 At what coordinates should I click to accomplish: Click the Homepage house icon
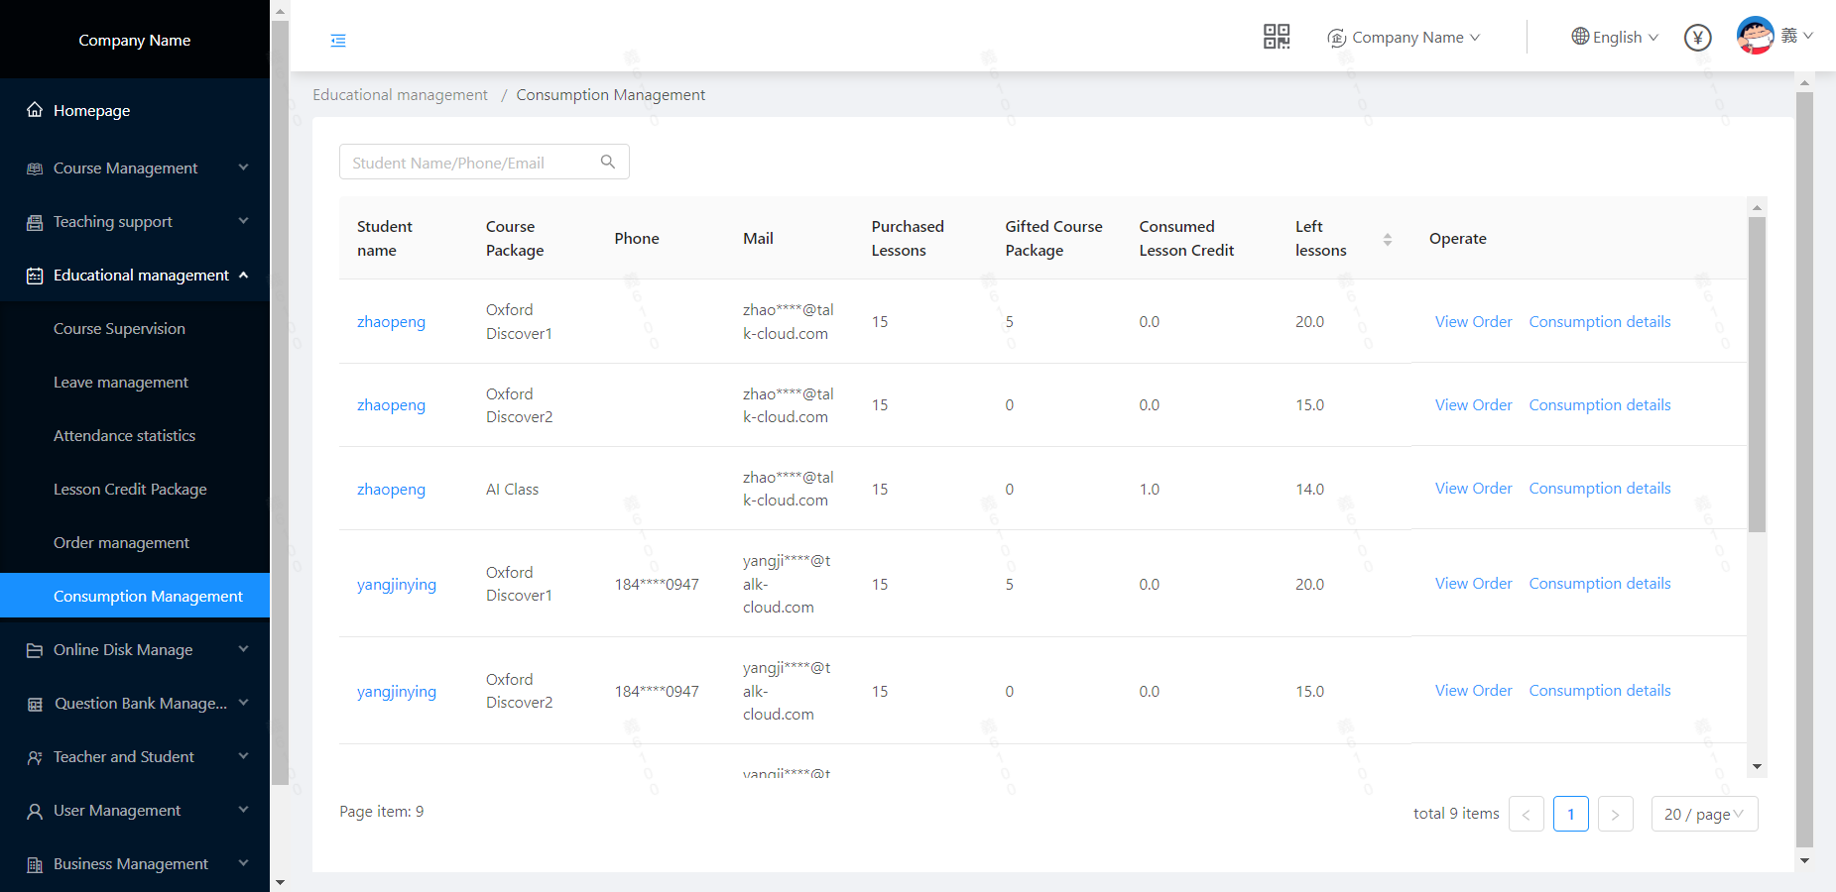tap(35, 110)
